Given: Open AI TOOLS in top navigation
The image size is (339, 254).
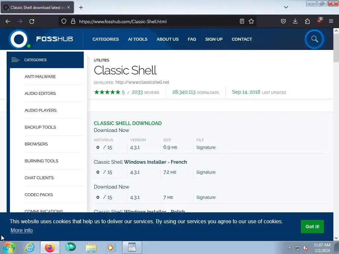Looking at the screenshot, I should pos(137,39).
